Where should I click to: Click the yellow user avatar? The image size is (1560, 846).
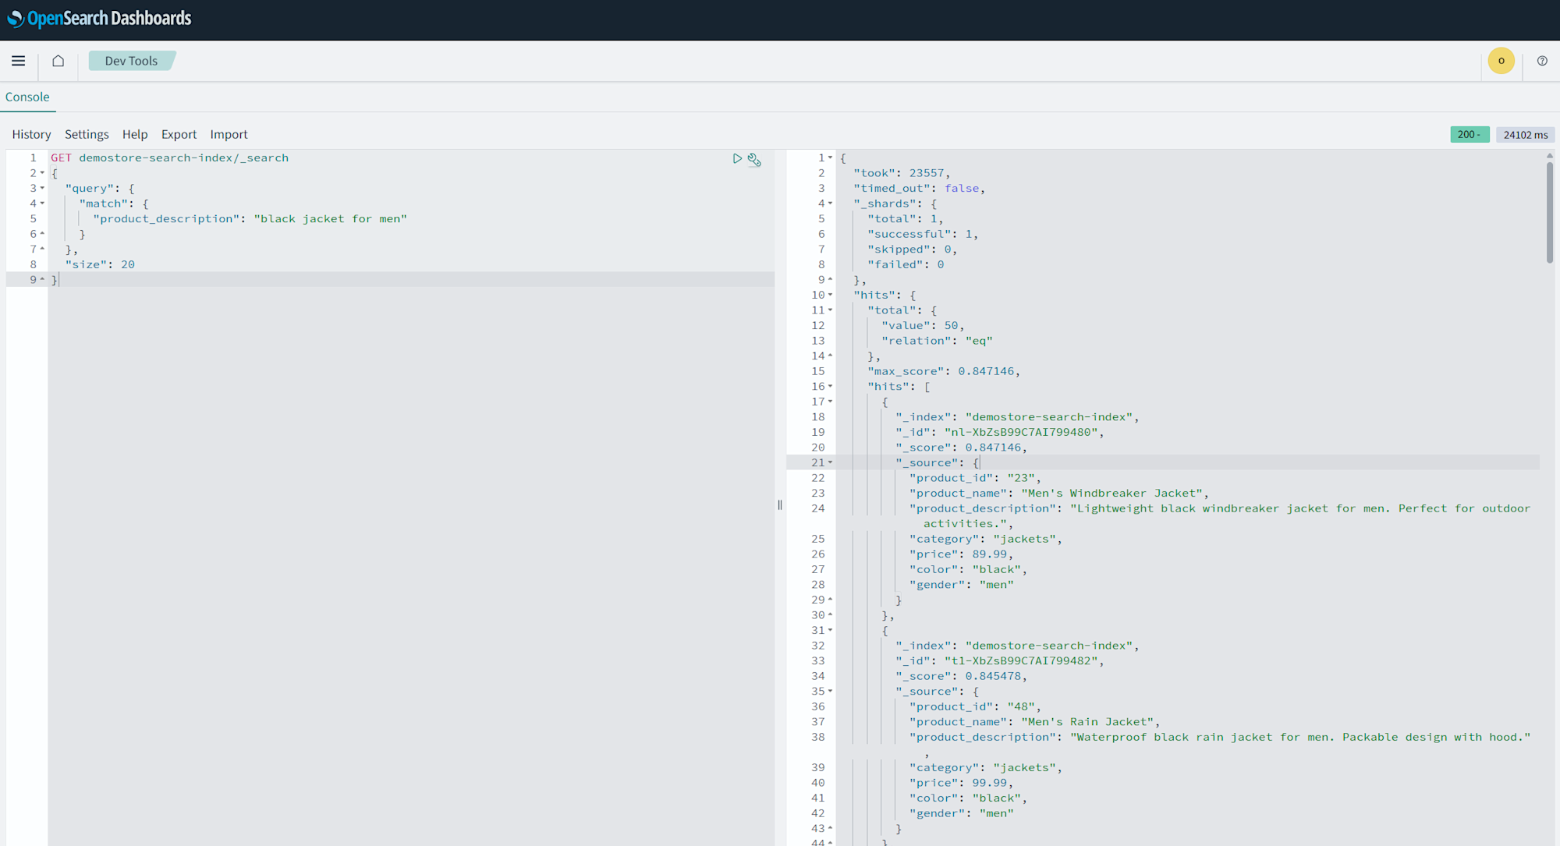1501,61
